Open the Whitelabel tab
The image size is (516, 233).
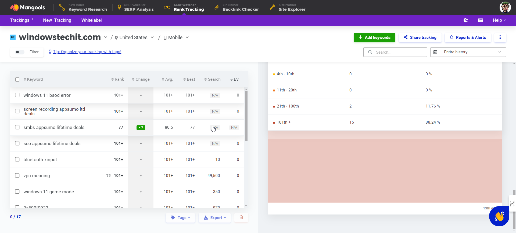tap(91, 20)
